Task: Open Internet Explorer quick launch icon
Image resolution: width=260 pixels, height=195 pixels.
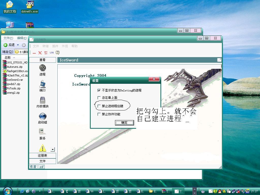Action: pos(22,191)
